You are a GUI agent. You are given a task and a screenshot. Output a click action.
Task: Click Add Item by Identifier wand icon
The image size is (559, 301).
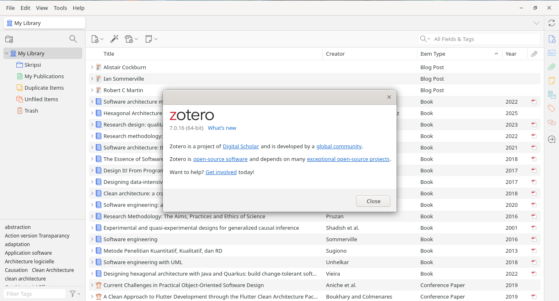point(115,39)
